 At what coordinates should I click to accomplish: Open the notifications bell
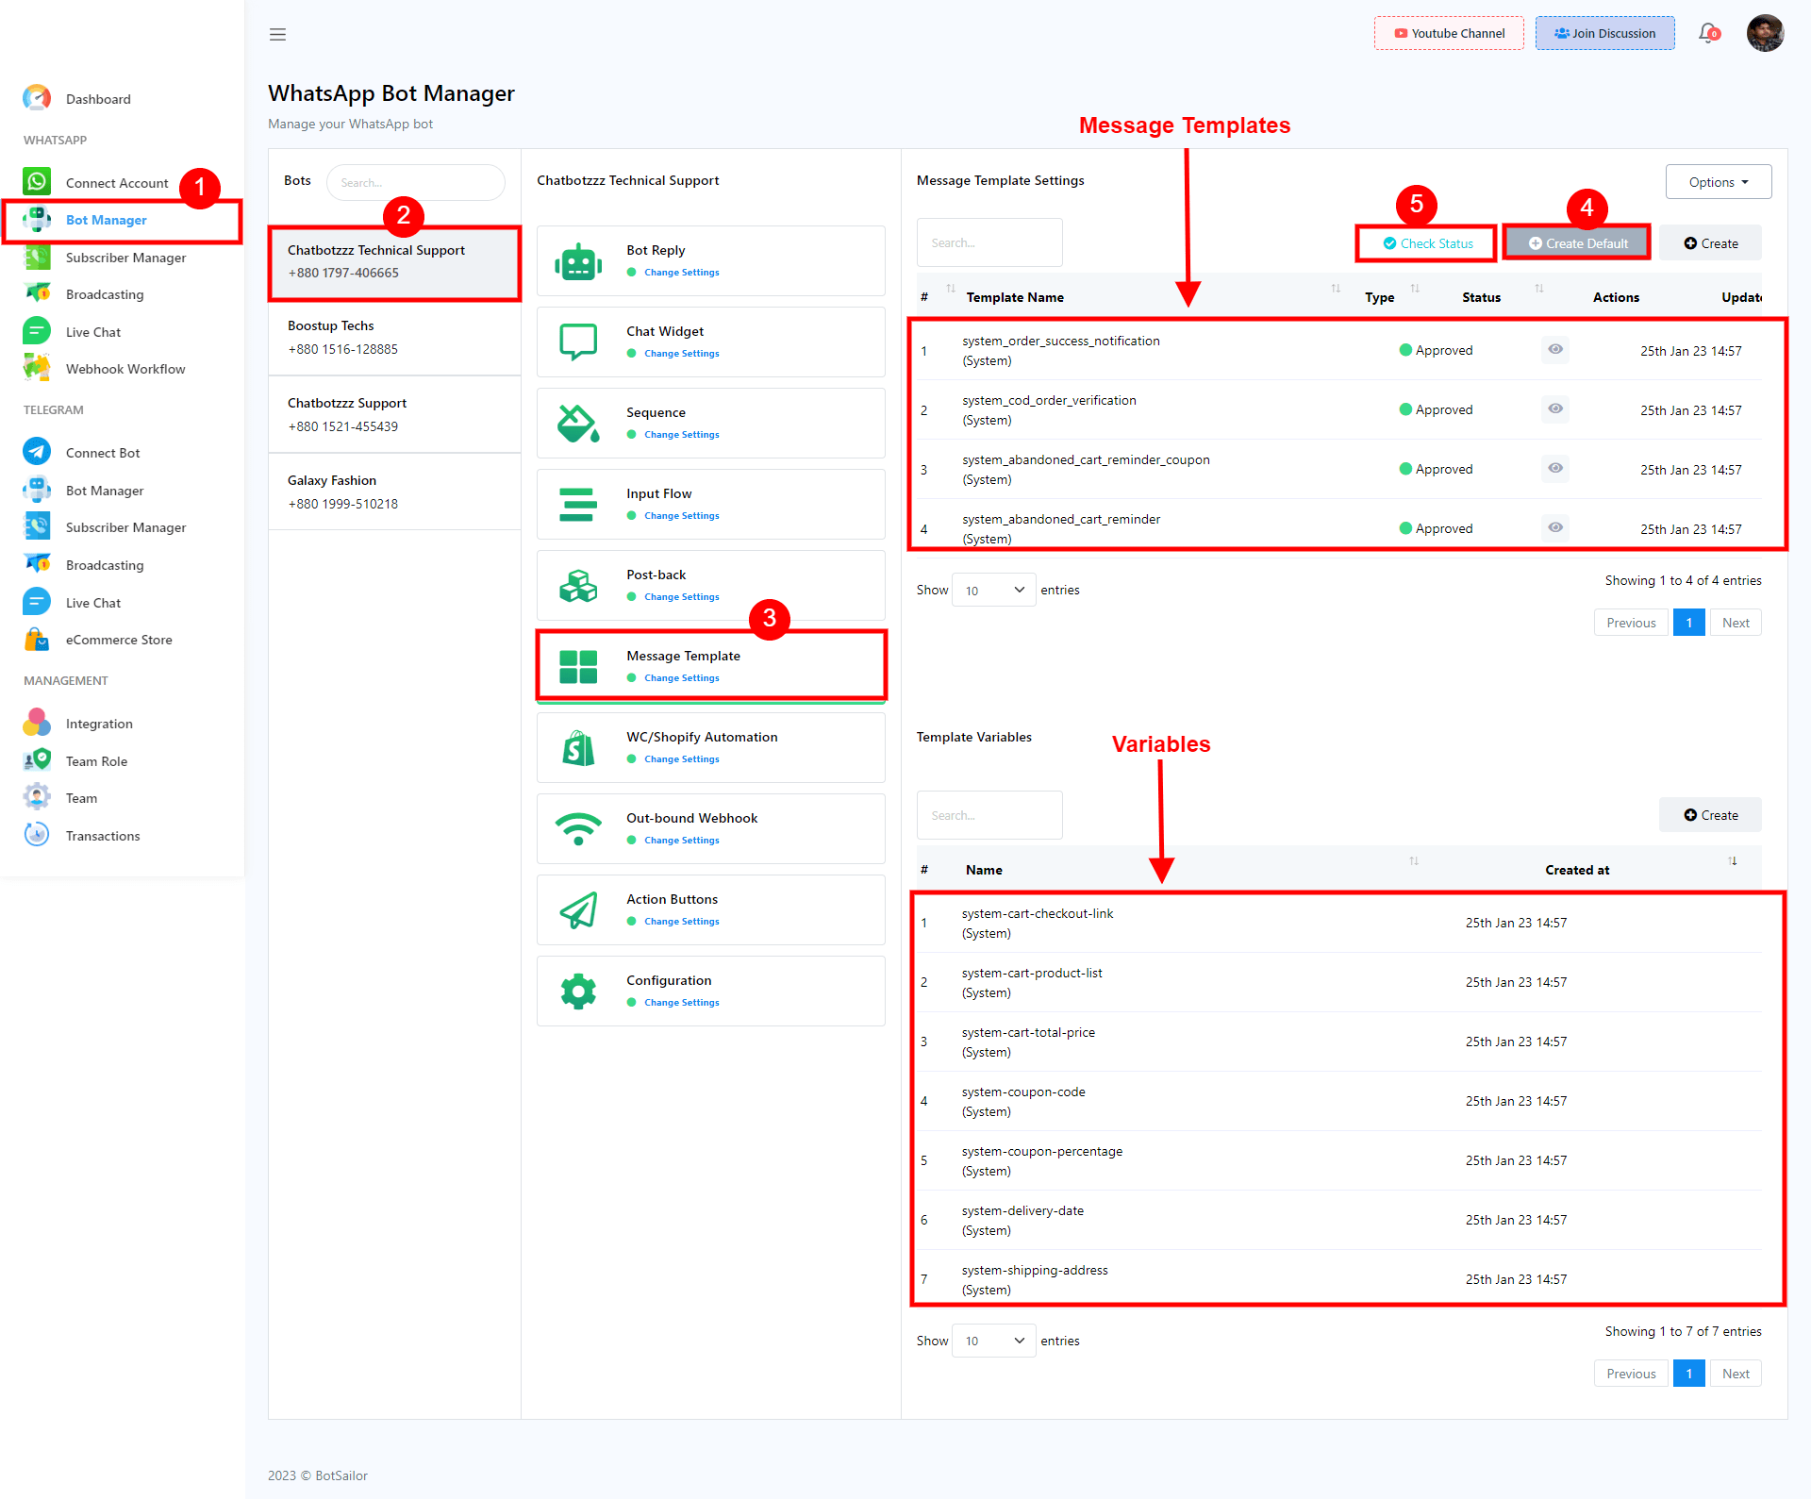tap(1708, 33)
